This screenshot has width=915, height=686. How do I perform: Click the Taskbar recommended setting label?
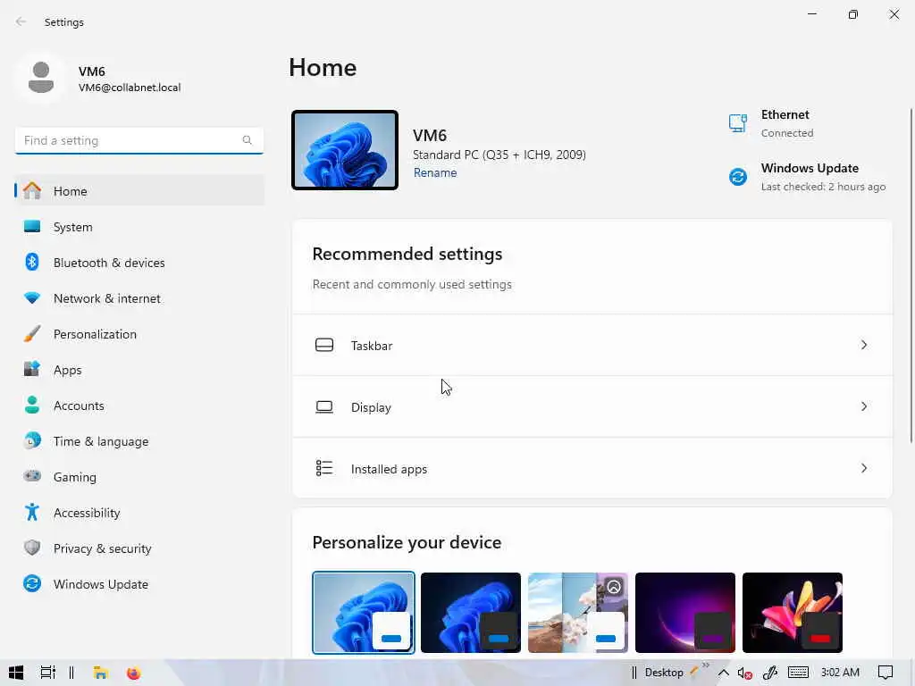pos(372,346)
